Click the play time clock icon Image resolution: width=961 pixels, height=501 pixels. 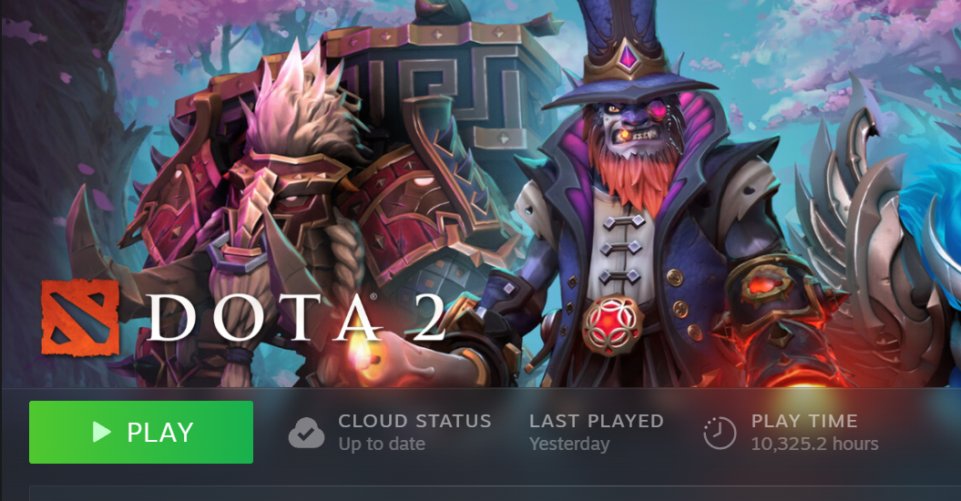(x=720, y=433)
